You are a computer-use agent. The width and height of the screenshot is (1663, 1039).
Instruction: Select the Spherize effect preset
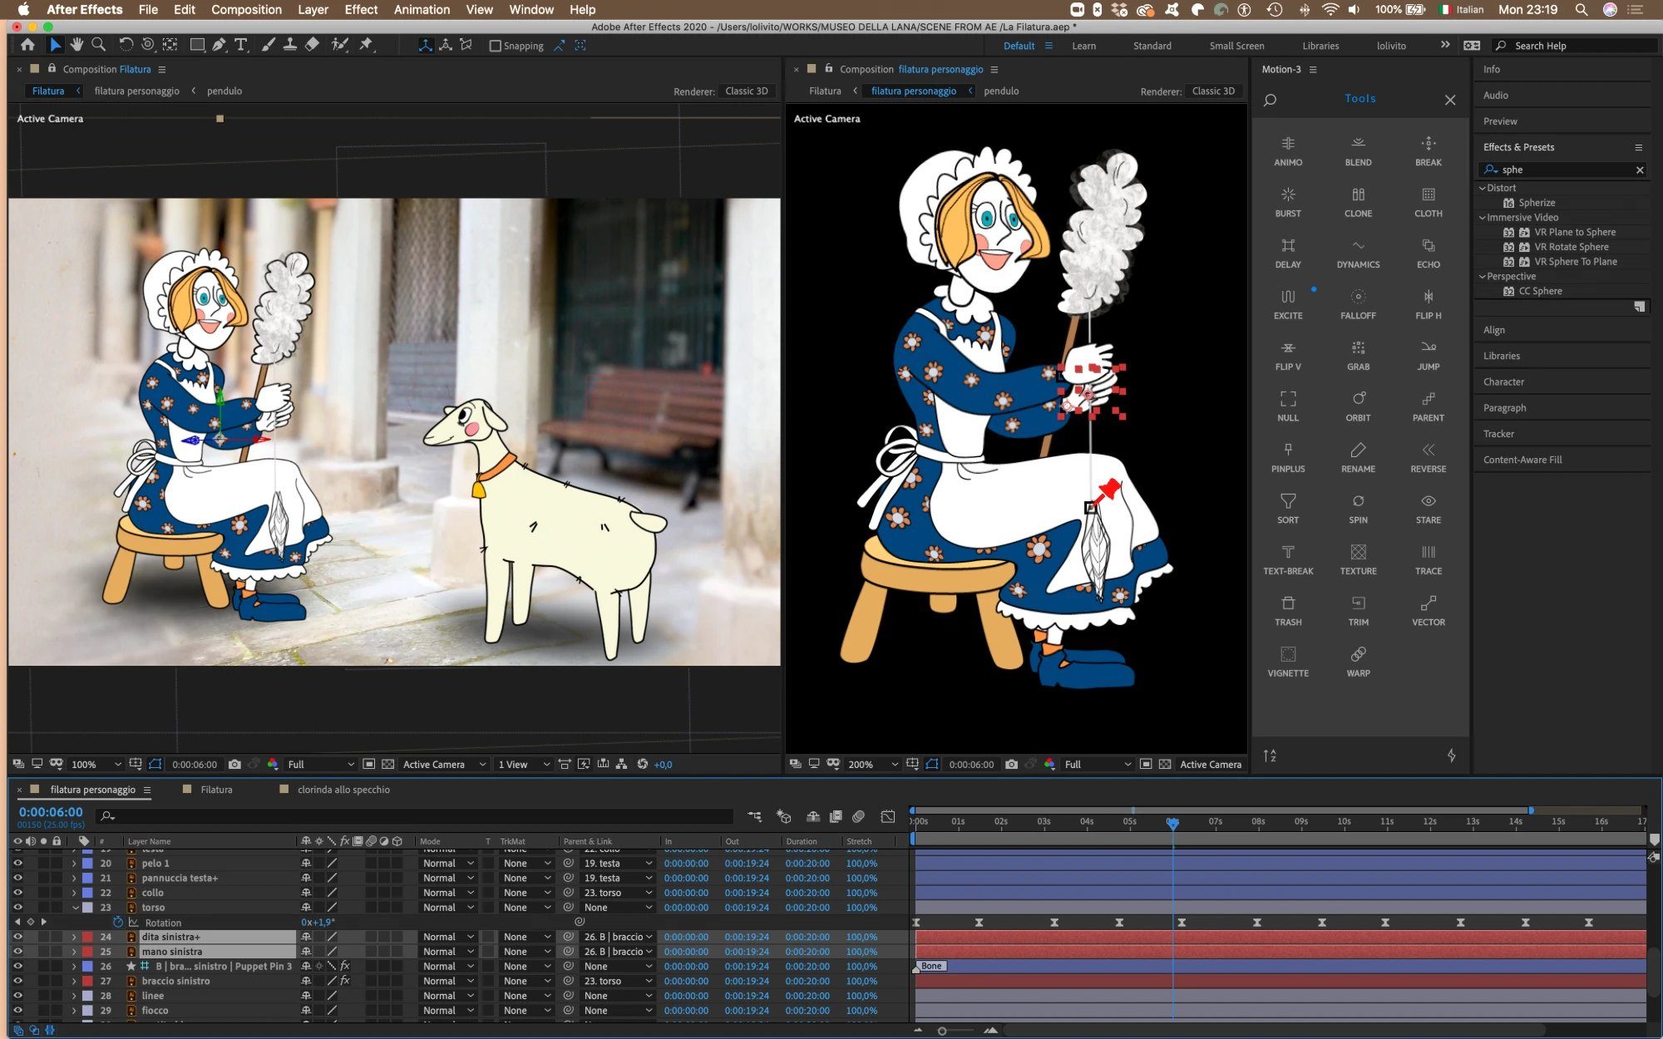point(1536,203)
